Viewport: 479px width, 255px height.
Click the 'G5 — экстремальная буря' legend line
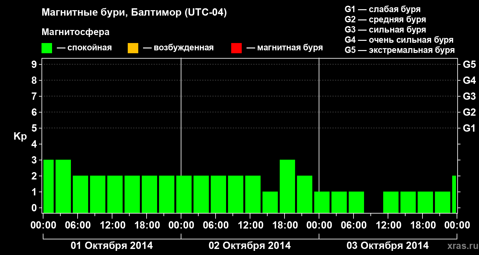click(400, 50)
